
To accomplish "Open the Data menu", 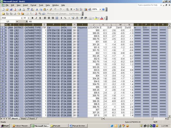I will (x=48, y=5).
